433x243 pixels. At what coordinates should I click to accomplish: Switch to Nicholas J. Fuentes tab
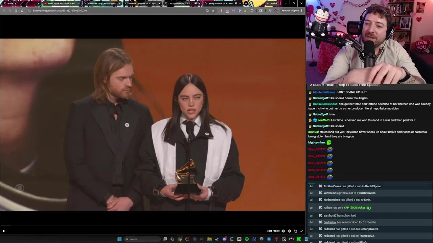(x=142, y=3)
